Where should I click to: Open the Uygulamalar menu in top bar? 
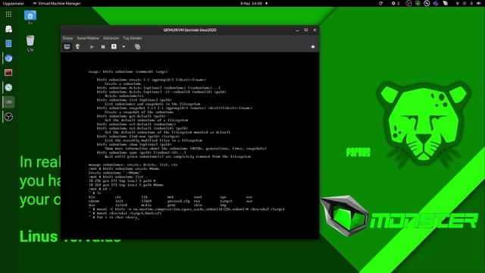point(14,3)
